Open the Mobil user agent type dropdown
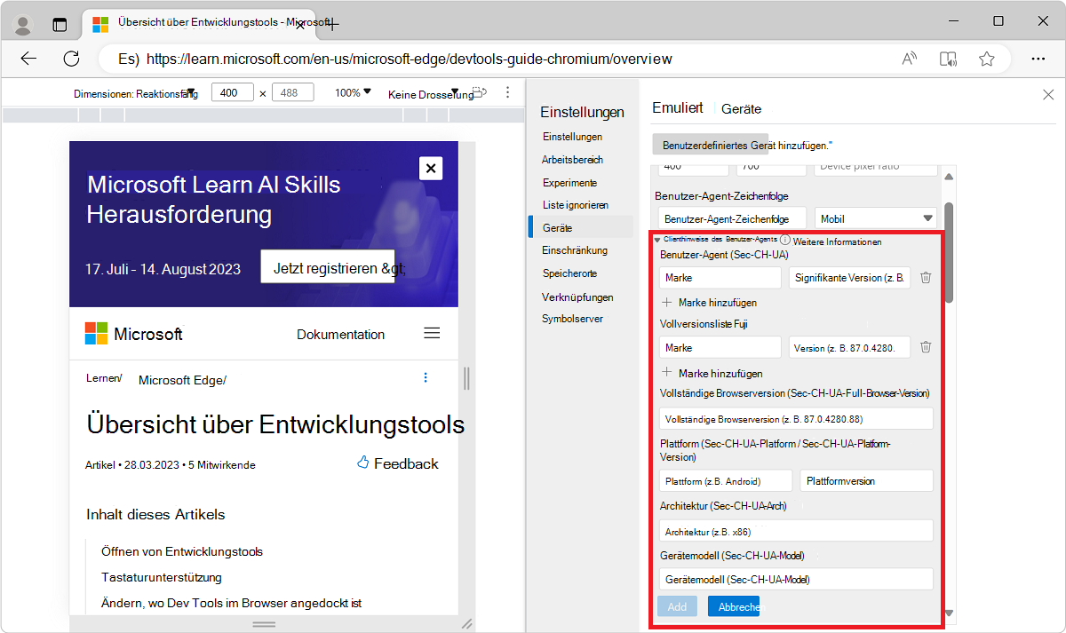1066x633 pixels. [875, 218]
